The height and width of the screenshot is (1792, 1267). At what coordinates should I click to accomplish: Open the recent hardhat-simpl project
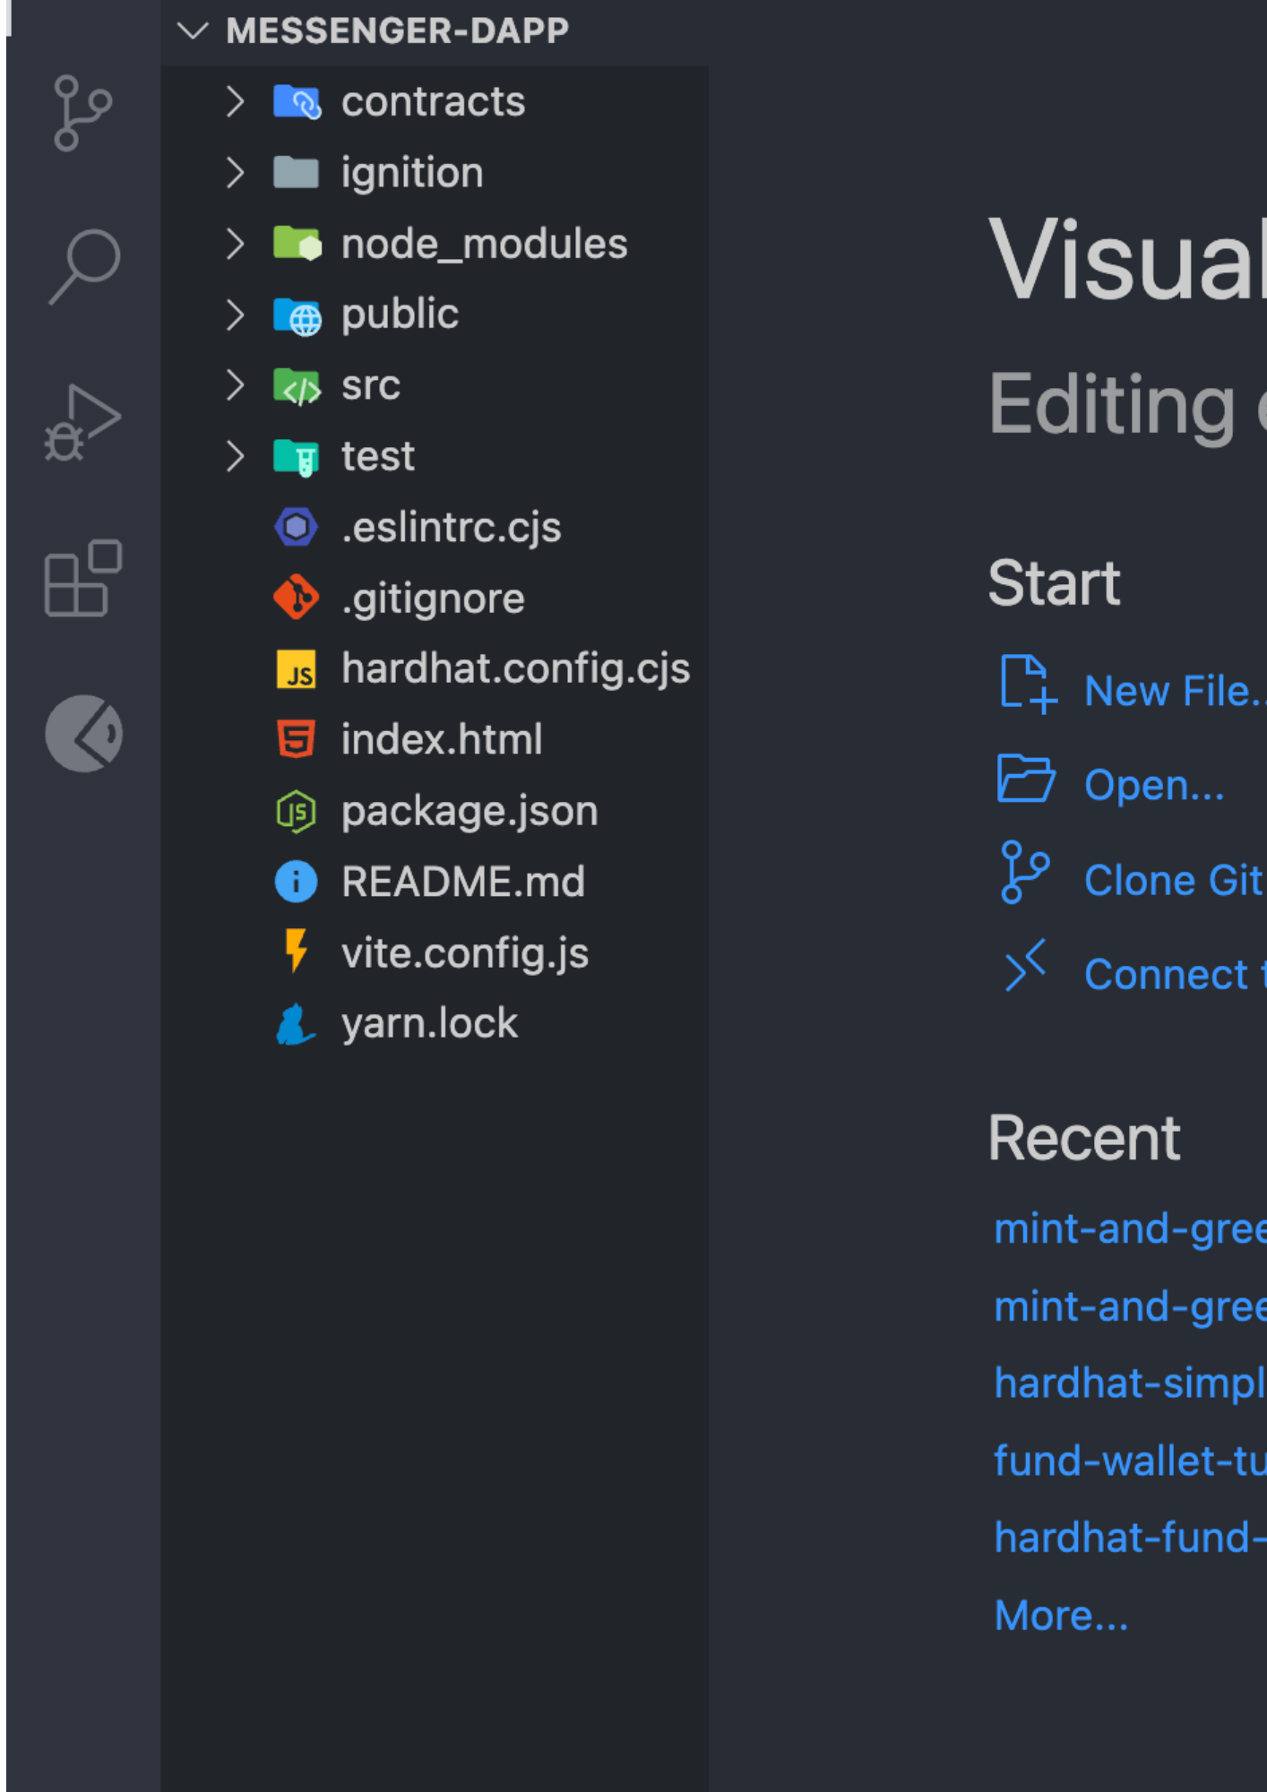point(1130,1383)
